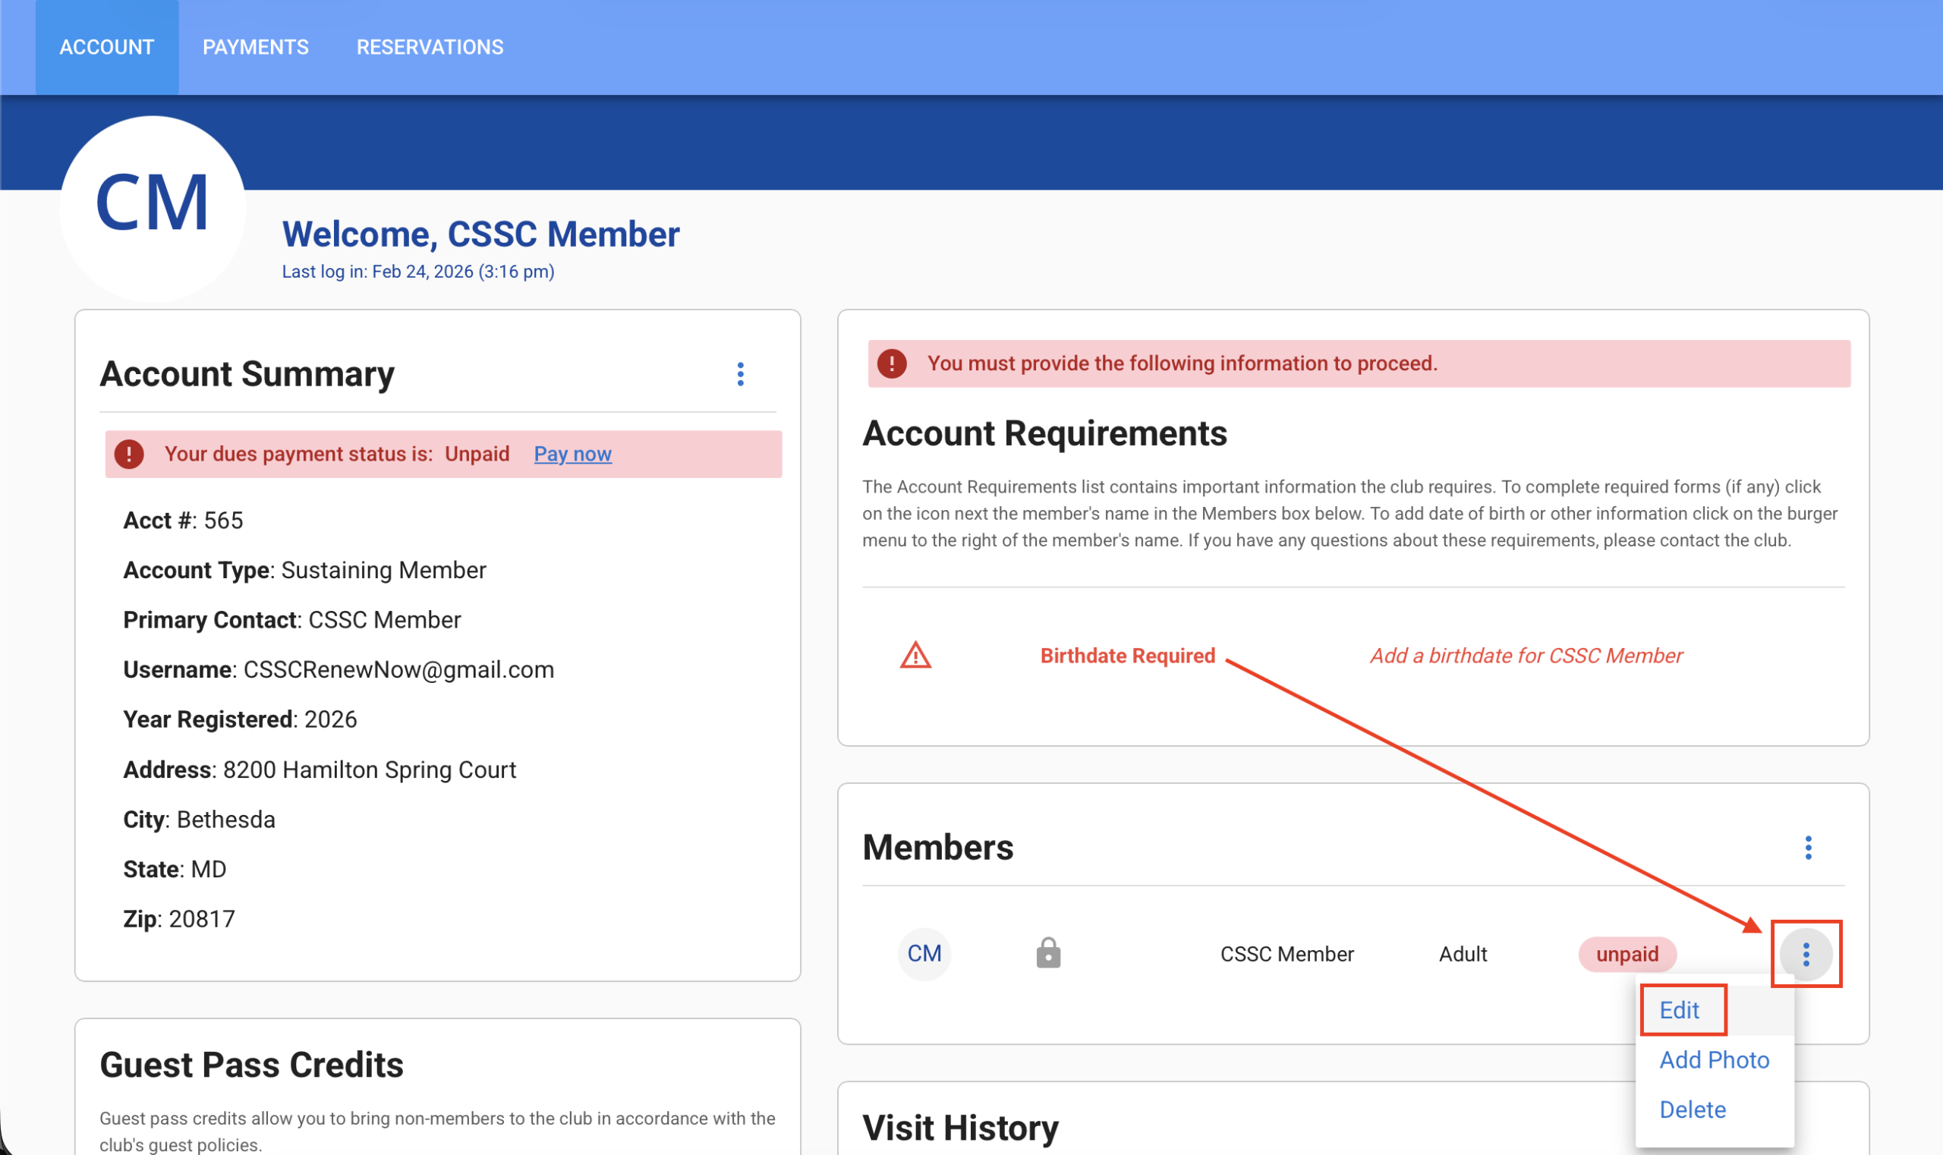Switch to the Reservations tab
Viewport: 1943px width, 1155px height.
click(x=430, y=48)
